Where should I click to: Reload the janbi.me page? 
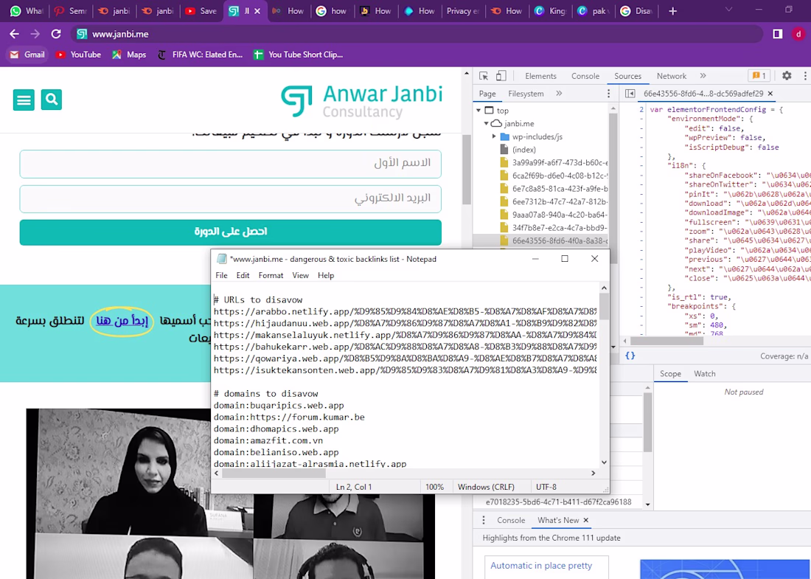click(x=56, y=34)
